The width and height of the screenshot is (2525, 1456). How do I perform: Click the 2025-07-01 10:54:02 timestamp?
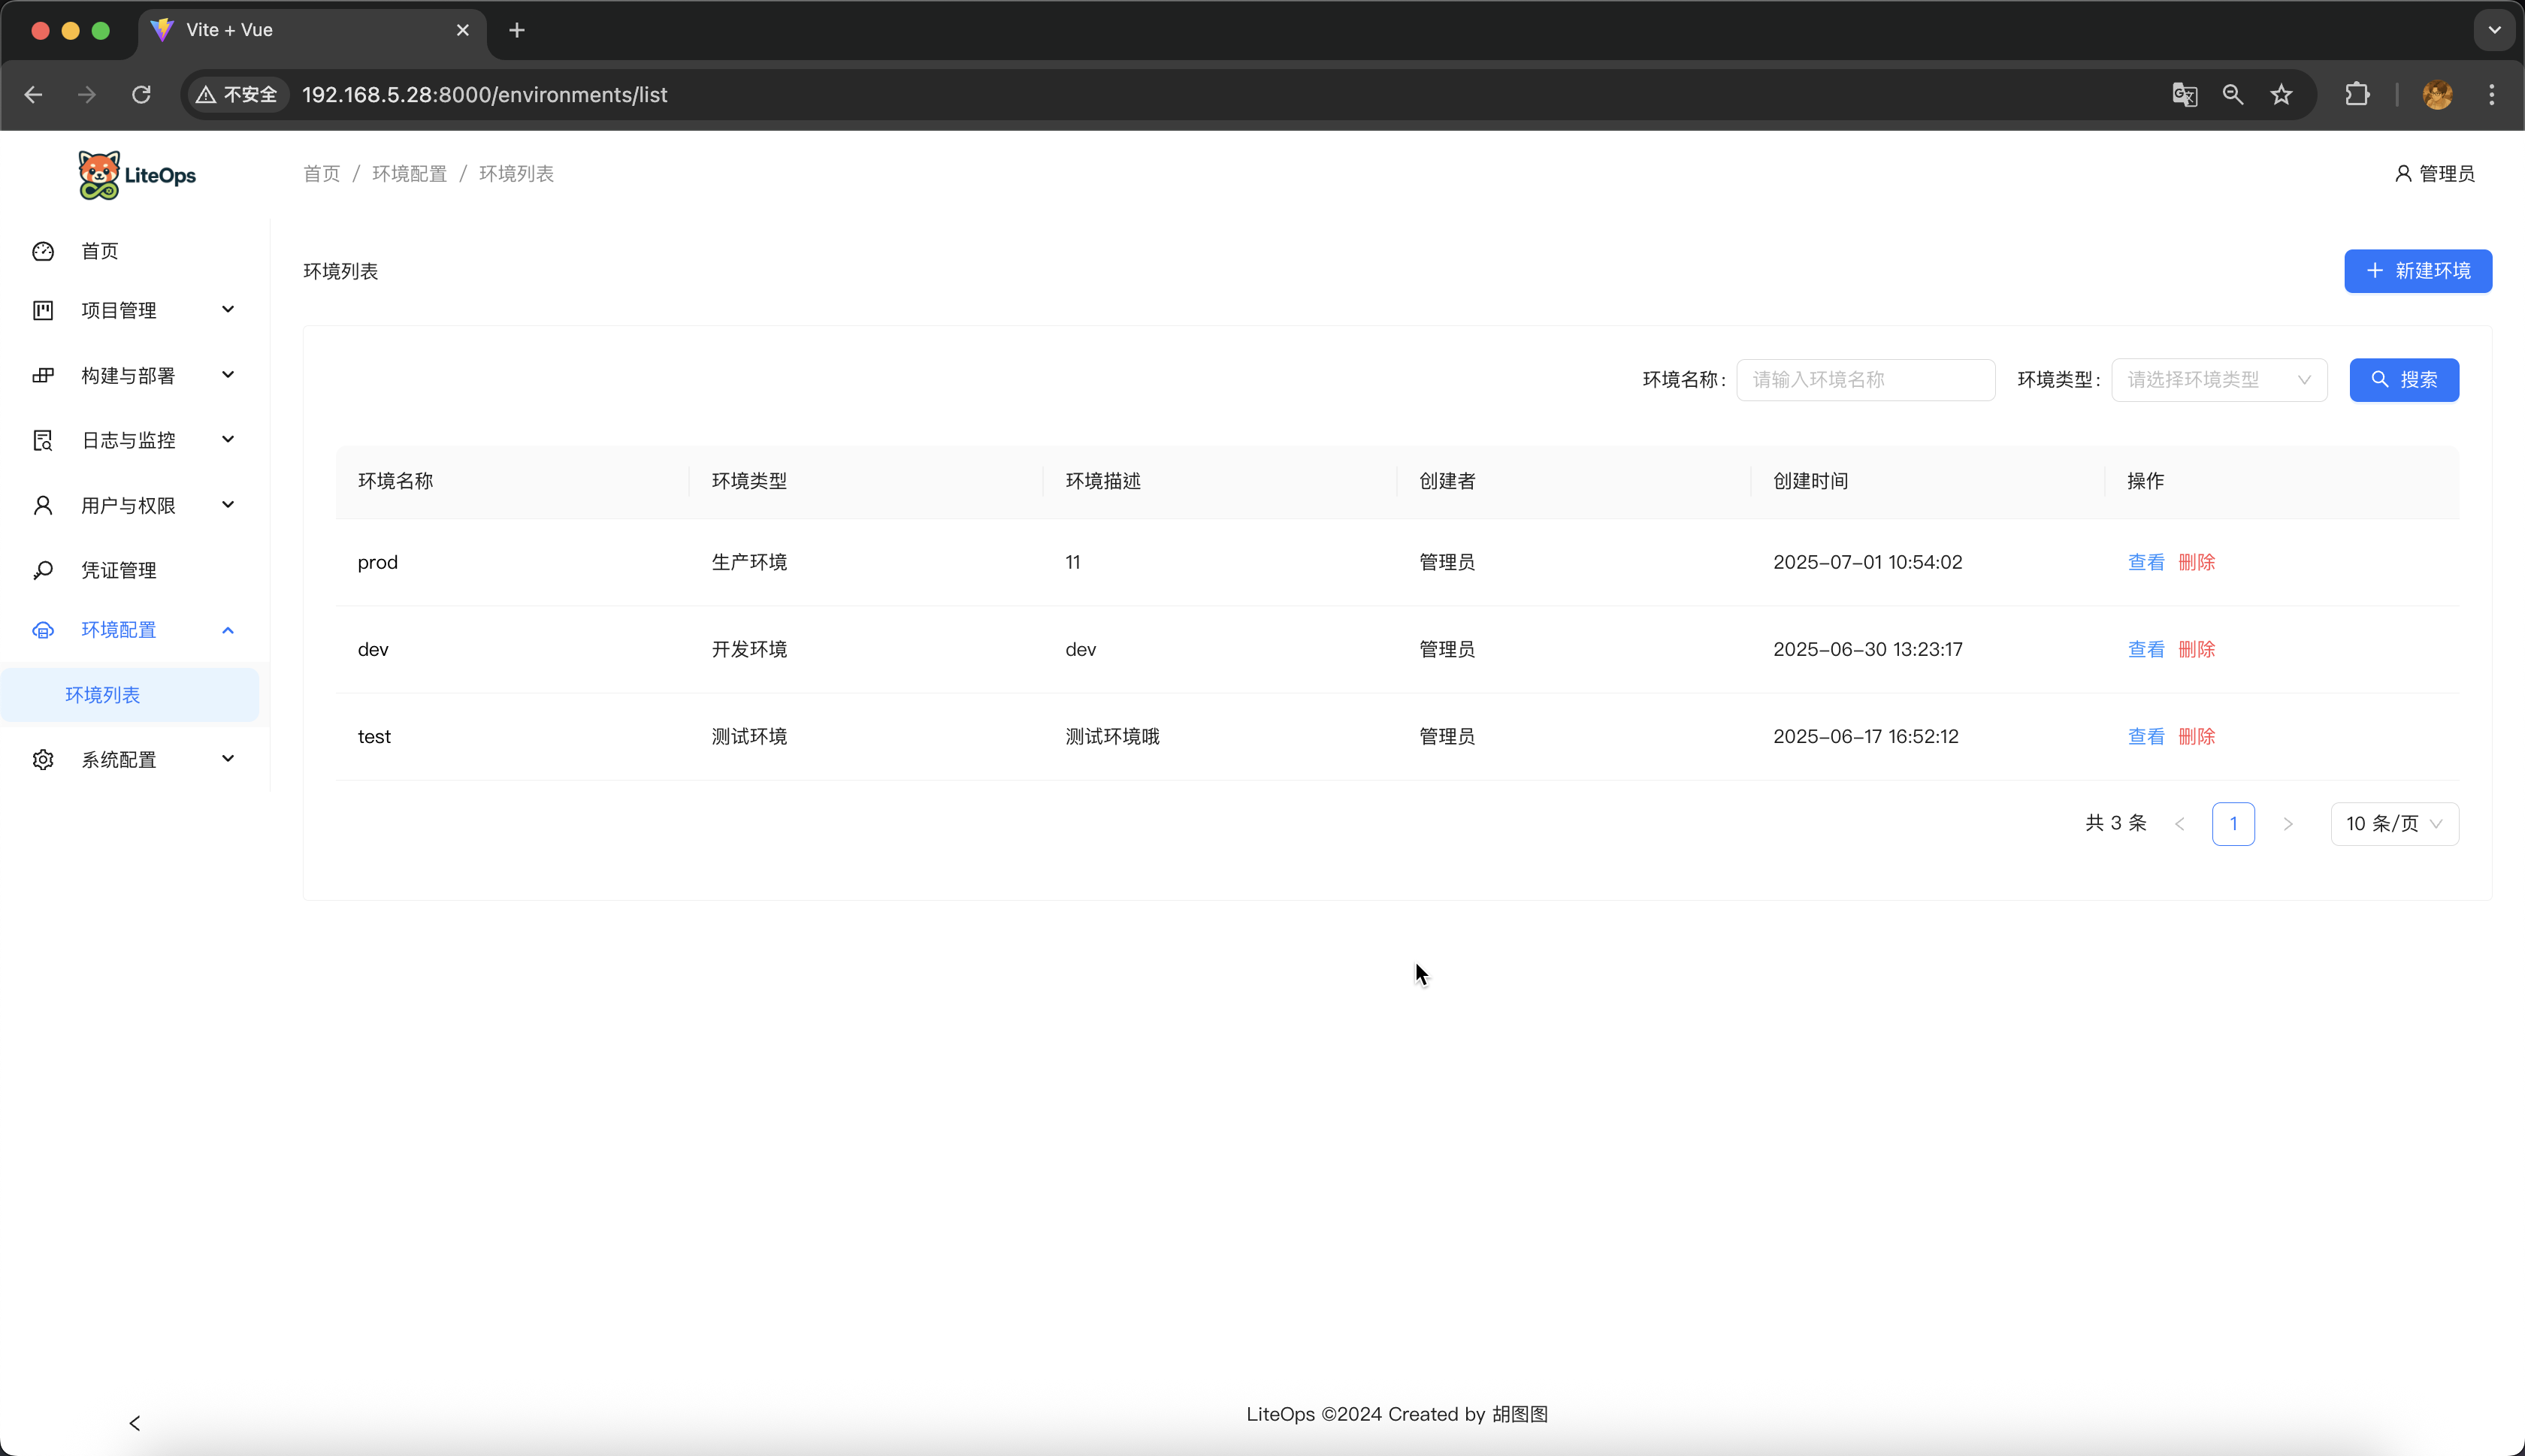point(1868,563)
